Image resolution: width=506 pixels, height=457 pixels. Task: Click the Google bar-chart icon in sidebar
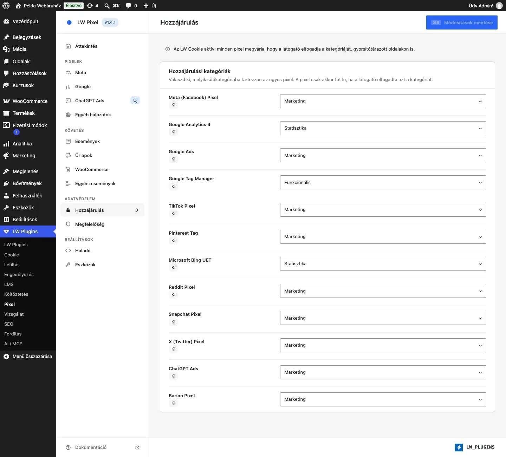pyautogui.click(x=68, y=87)
